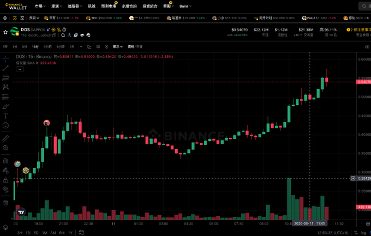
Task: Save chart snapshot with cloud icon
Action: tap(367, 46)
